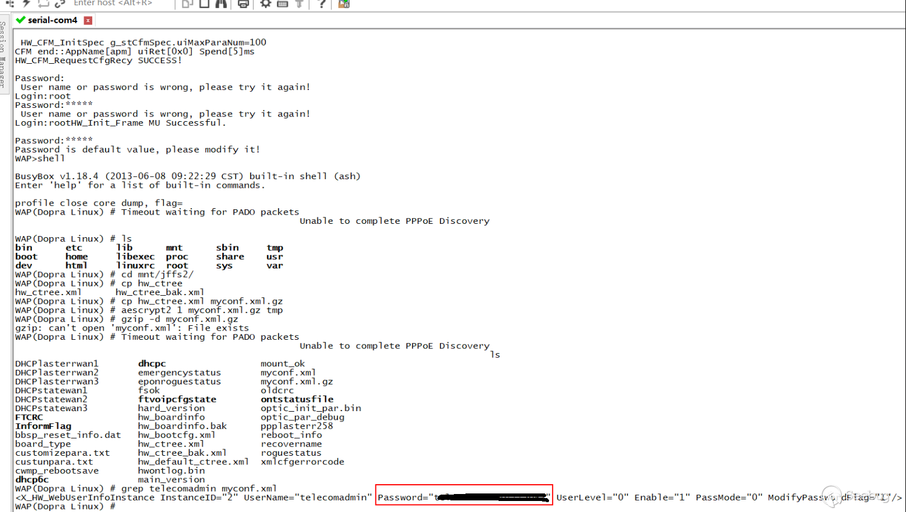Click the 'libexec' entry in the ls output

pyautogui.click(x=135, y=256)
